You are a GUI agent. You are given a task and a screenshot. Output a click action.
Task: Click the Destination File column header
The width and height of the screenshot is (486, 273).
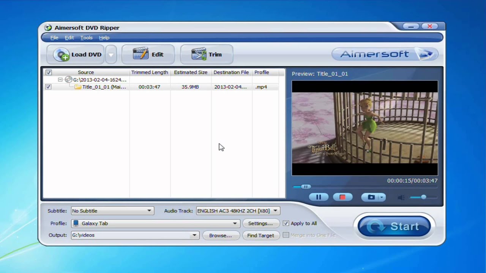231,72
